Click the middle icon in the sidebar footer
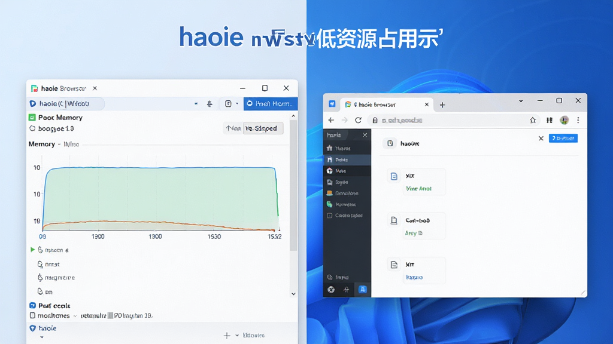Image resolution: width=613 pixels, height=344 pixels. (x=347, y=290)
